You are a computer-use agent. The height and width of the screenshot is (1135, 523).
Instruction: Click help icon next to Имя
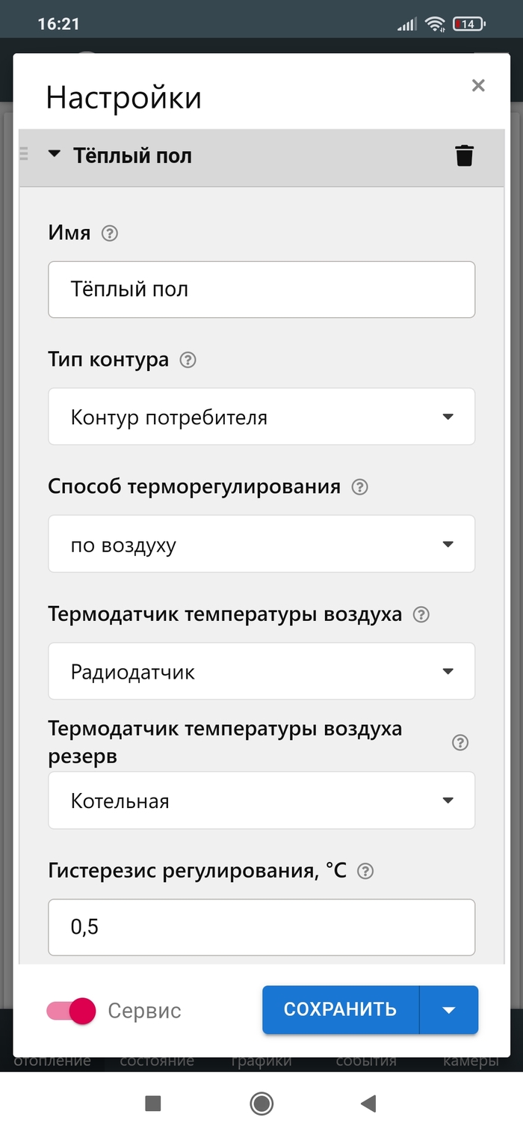[x=110, y=233]
